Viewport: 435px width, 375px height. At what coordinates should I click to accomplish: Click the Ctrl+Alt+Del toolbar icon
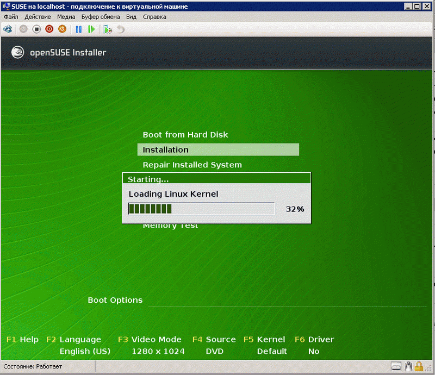[8, 29]
